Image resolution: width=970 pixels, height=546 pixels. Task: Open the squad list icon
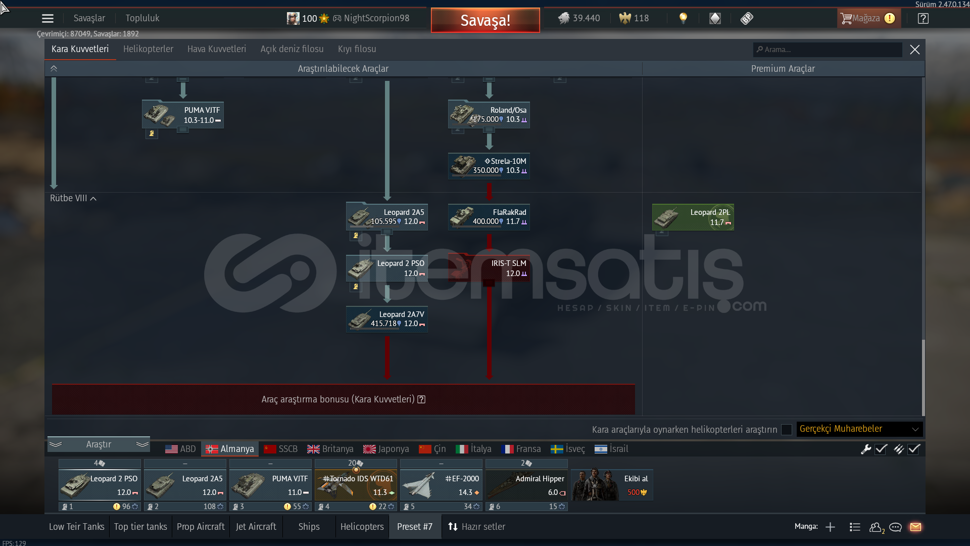(x=855, y=527)
